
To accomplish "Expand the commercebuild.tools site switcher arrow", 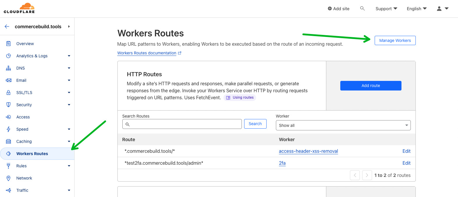I will coord(69,26).
